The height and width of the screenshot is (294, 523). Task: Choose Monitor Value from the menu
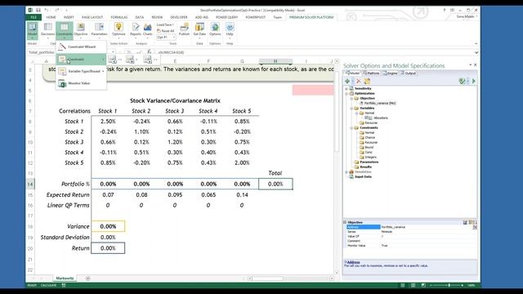click(x=81, y=83)
